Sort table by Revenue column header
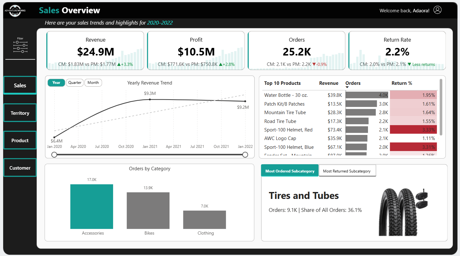Screen dimensions: 460x256 click(x=329, y=83)
